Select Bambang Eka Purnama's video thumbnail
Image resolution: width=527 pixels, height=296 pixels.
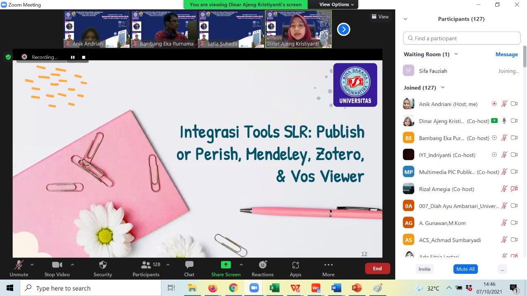click(164, 29)
